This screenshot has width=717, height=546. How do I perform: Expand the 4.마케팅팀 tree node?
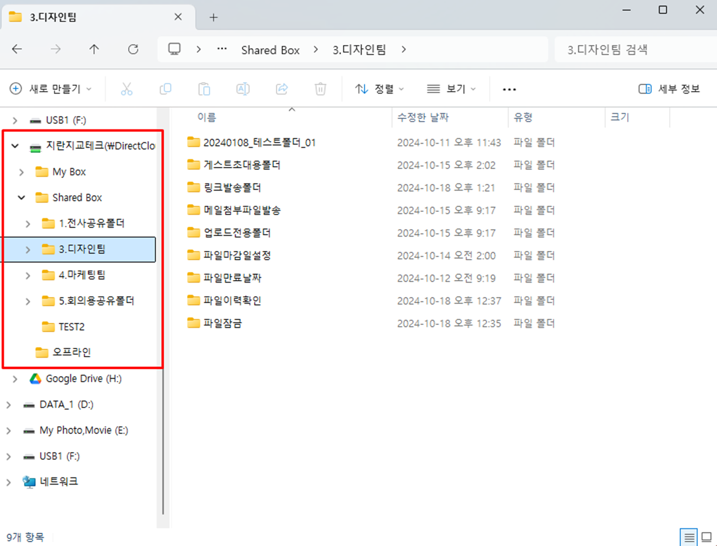click(x=28, y=275)
